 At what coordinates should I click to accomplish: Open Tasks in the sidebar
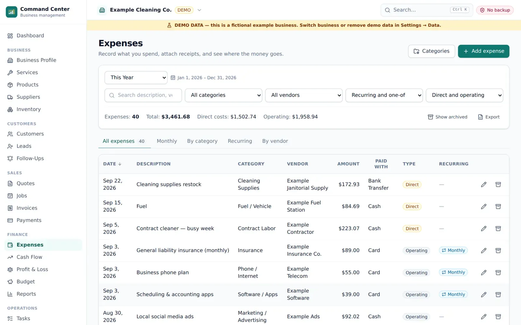(43, 318)
